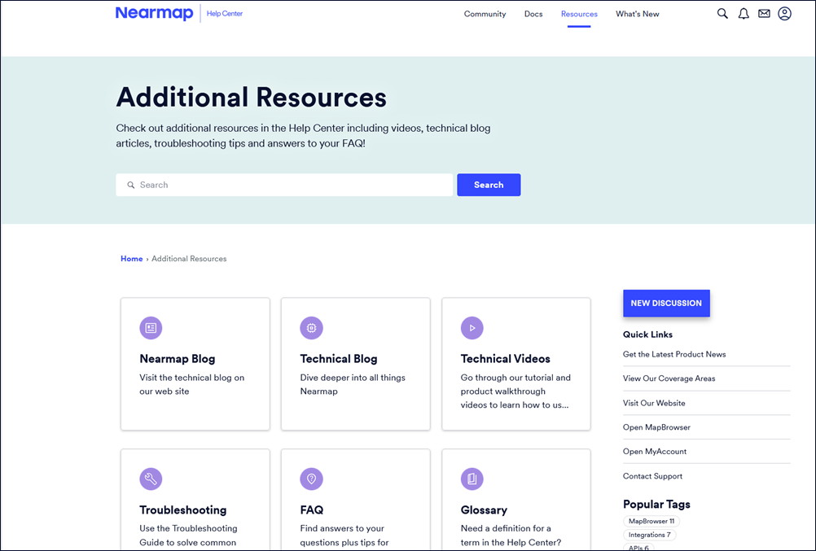The height and width of the screenshot is (551, 816).
Task: Click the Glossary book icon
Action: pyautogui.click(x=472, y=479)
